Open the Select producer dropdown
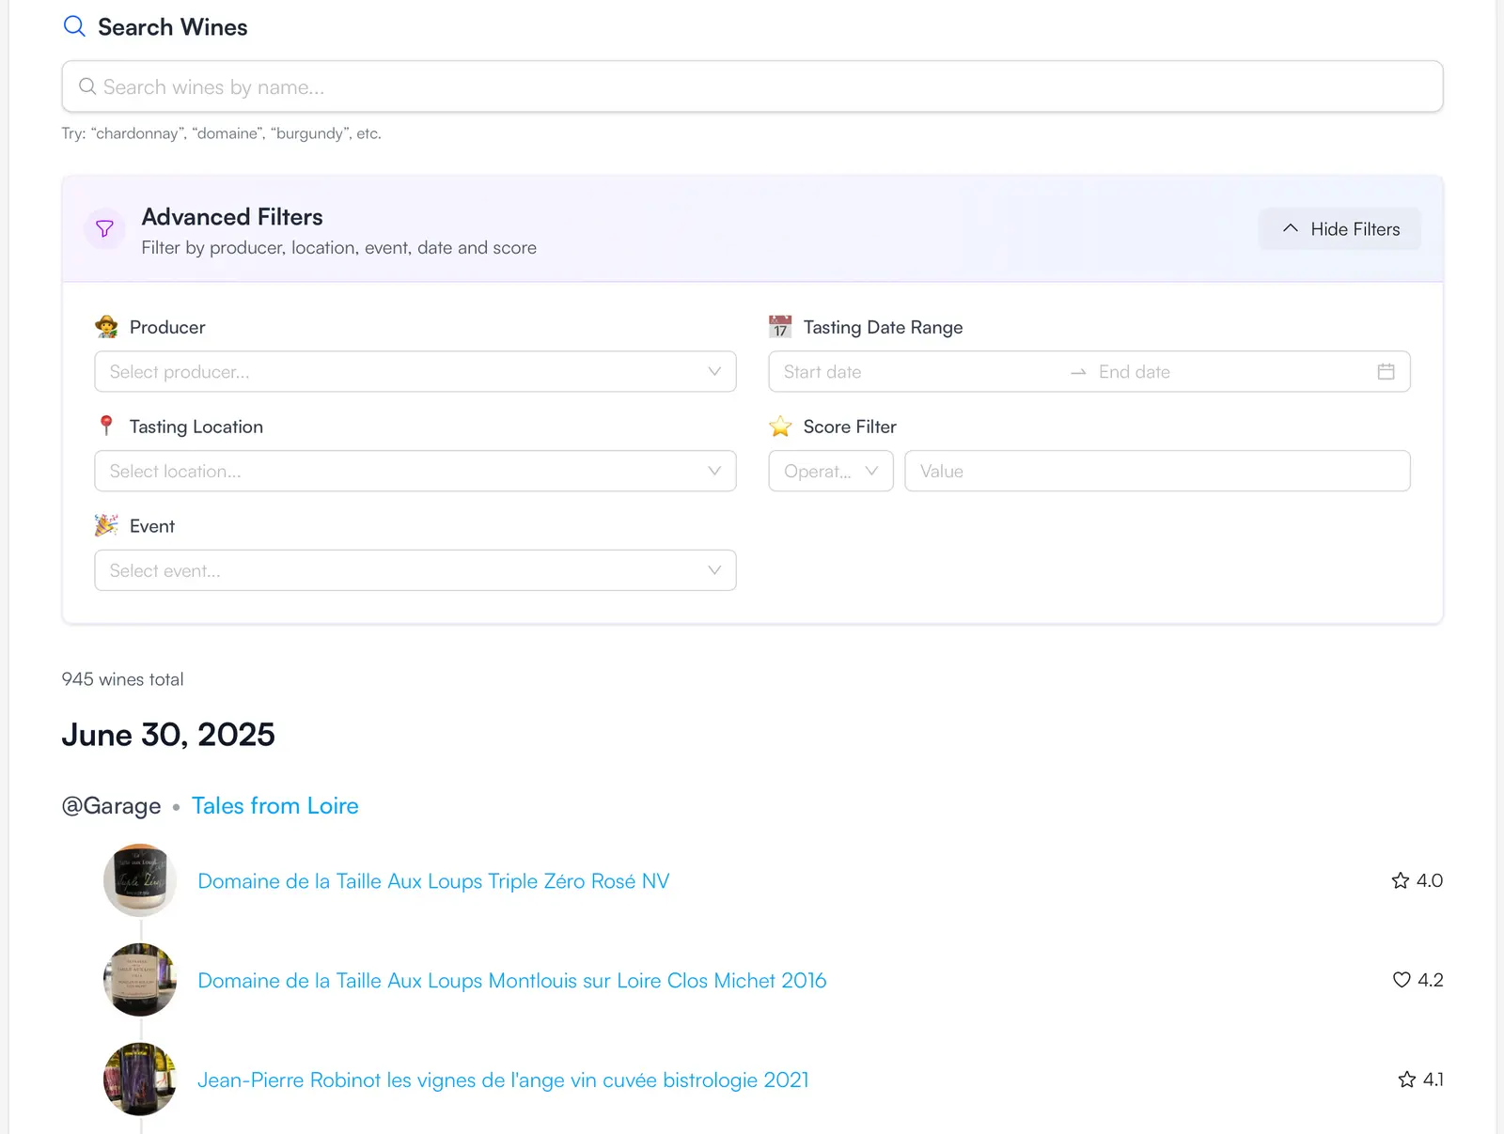Viewport: 1504px width, 1134px height. [x=415, y=372]
